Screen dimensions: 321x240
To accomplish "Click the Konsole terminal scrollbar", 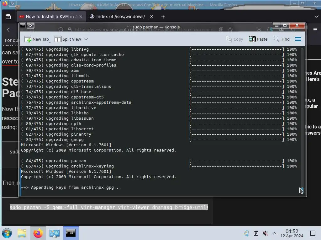I will [x=302, y=120].
